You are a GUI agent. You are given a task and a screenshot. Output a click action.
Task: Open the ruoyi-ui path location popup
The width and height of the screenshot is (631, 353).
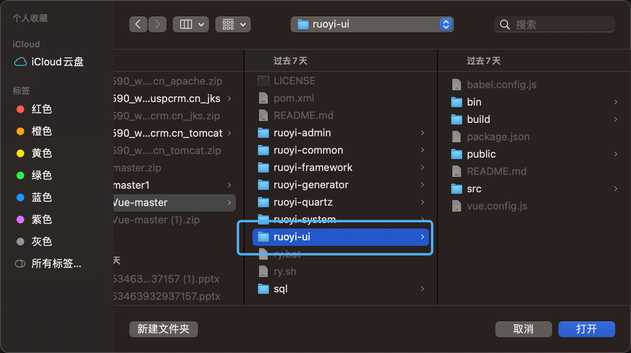372,24
